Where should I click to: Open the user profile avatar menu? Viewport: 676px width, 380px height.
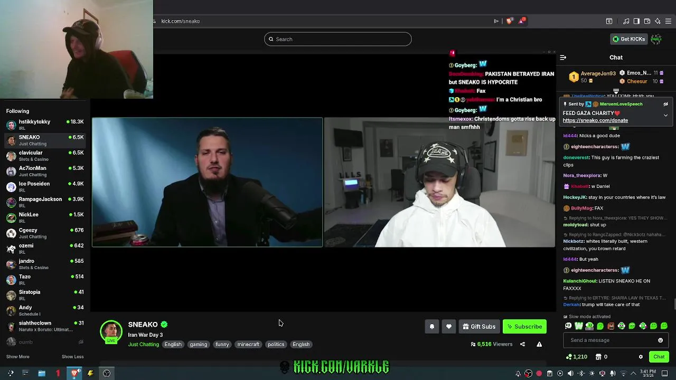tap(656, 39)
